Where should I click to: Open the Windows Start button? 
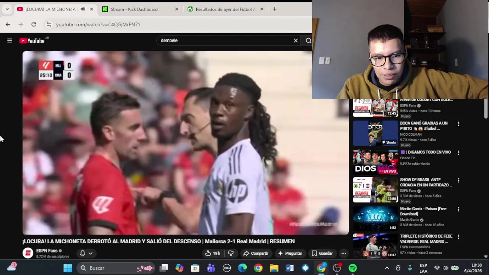[68, 268]
